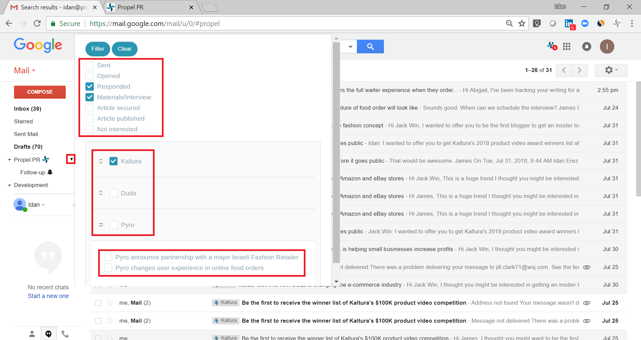Expand the Duda client row

tap(101, 193)
